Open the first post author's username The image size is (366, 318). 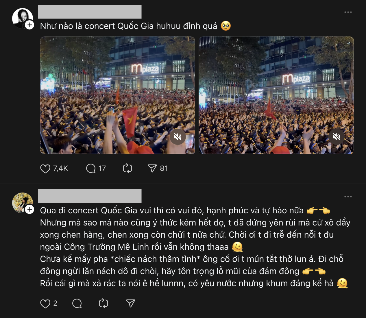[90, 12]
